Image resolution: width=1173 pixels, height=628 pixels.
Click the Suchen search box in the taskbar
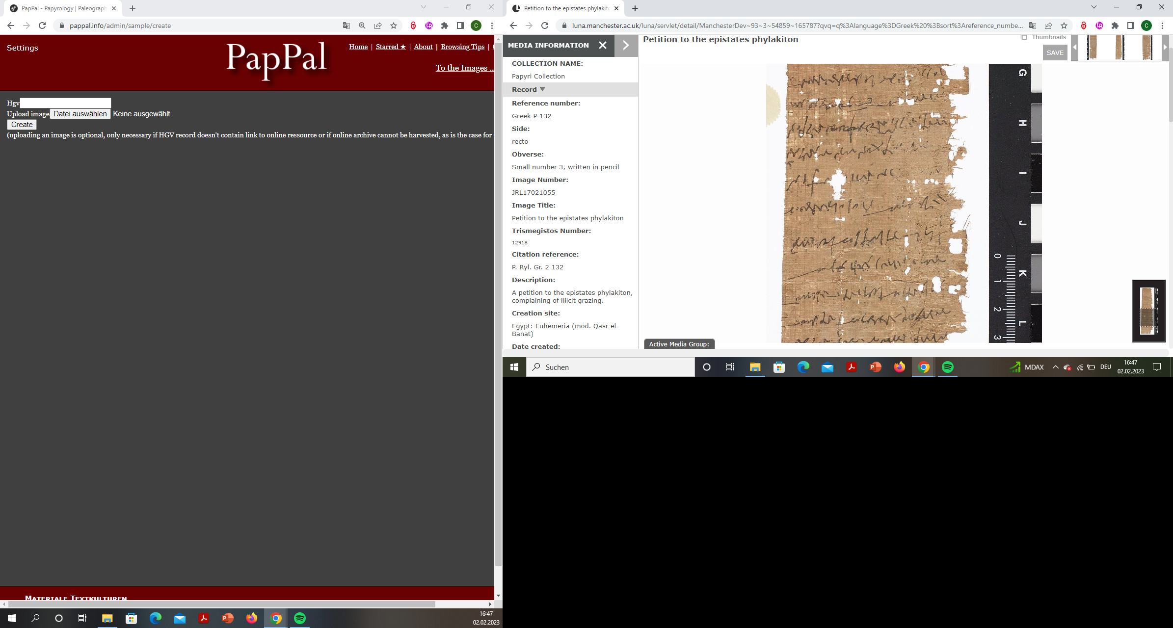pyautogui.click(x=611, y=367)
